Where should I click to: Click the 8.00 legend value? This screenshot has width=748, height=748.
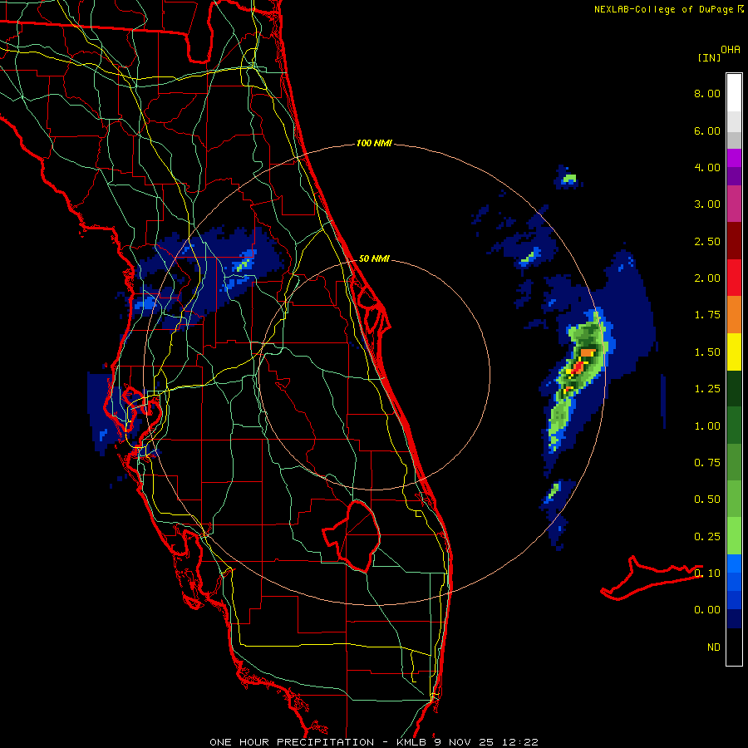point(707,93)
